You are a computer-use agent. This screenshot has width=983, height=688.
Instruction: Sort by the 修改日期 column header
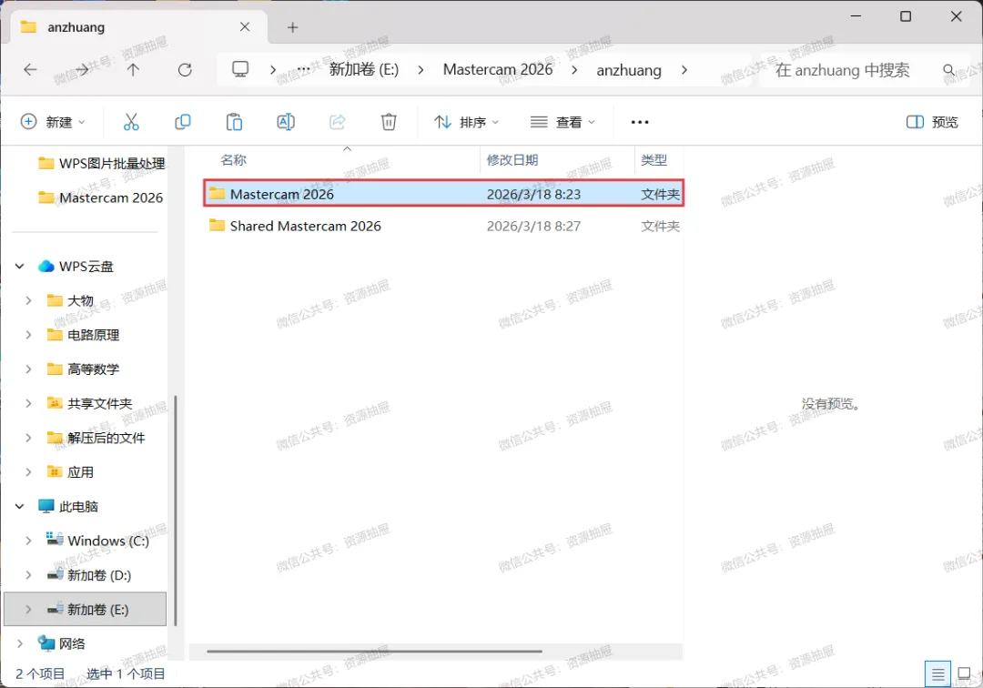point(512,160)
